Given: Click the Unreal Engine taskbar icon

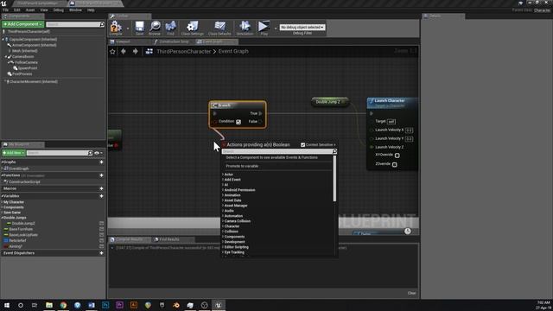Looking at the screenshot, I should point(219,305).
